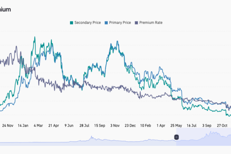Toggle the Premium Rate series label

[151, 23]
